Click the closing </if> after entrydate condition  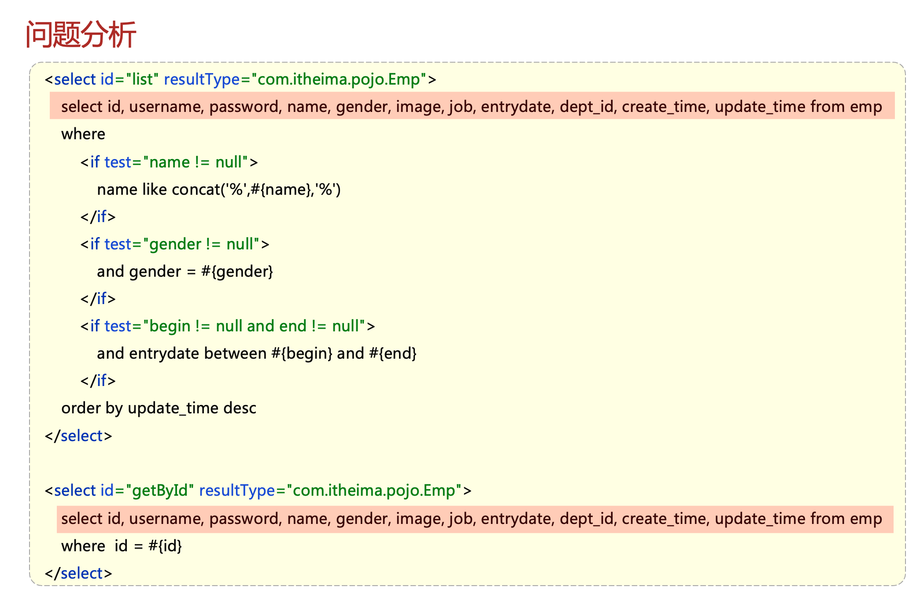coord(98,381)
